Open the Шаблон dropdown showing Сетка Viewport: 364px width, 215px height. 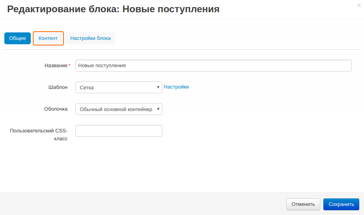coord(118,87)
